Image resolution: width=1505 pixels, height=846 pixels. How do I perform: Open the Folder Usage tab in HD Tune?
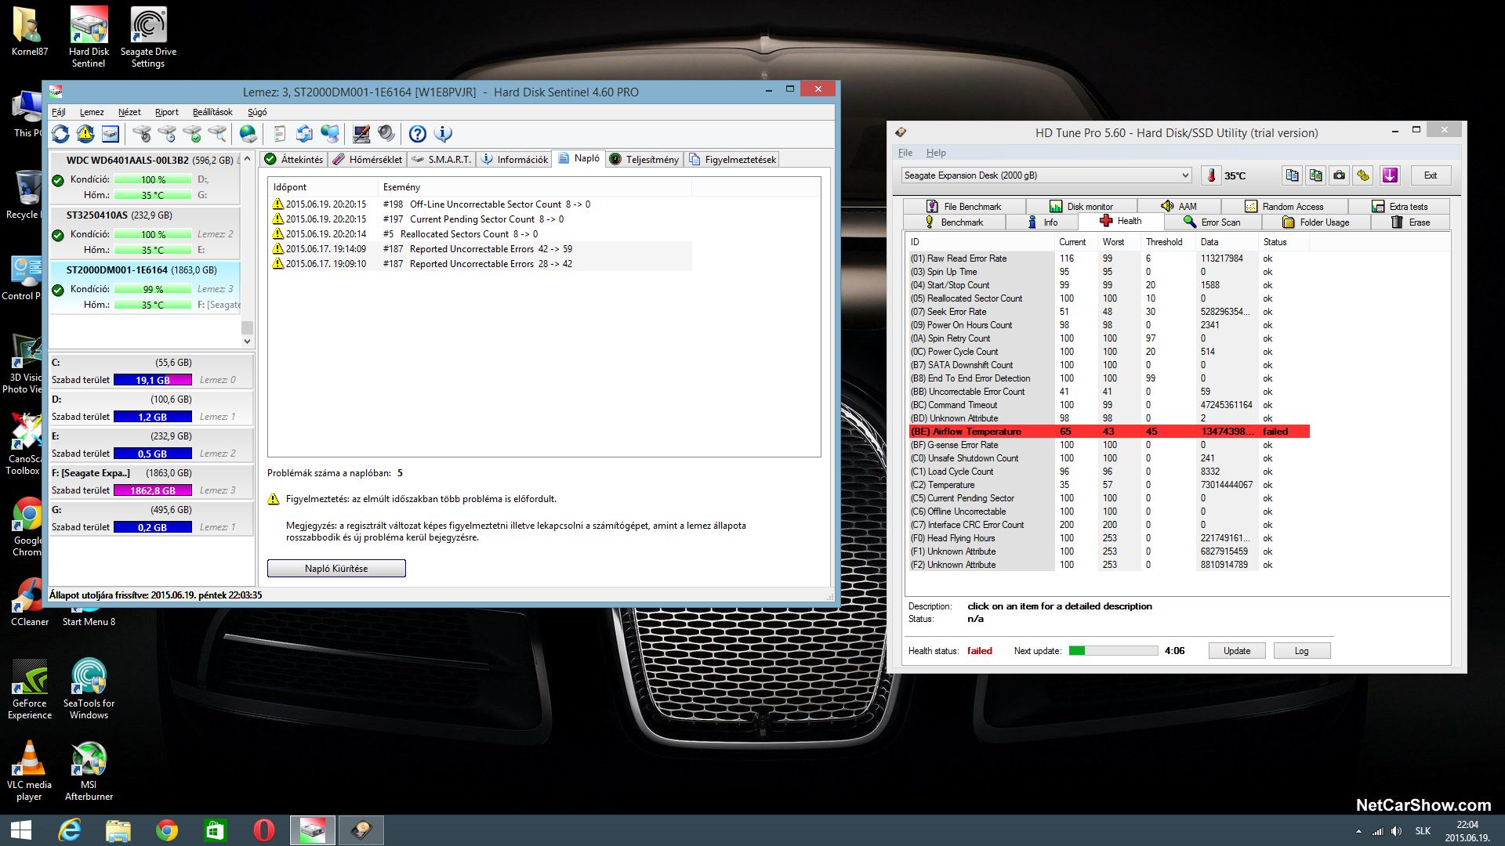(x=1316, y=222)
